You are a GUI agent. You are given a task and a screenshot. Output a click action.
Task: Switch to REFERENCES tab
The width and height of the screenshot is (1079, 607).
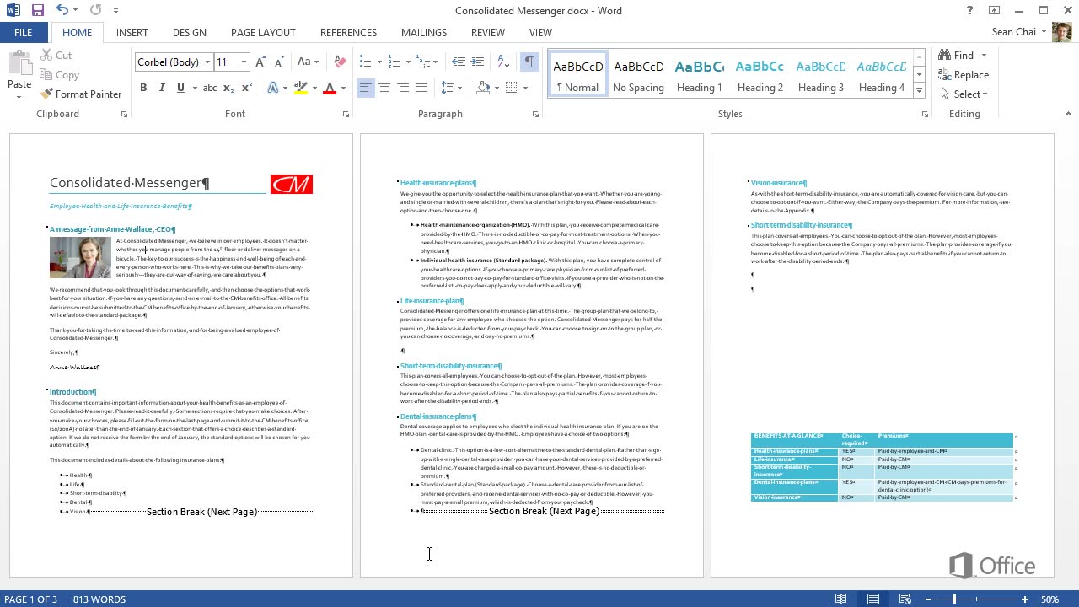tap(348, 32)
